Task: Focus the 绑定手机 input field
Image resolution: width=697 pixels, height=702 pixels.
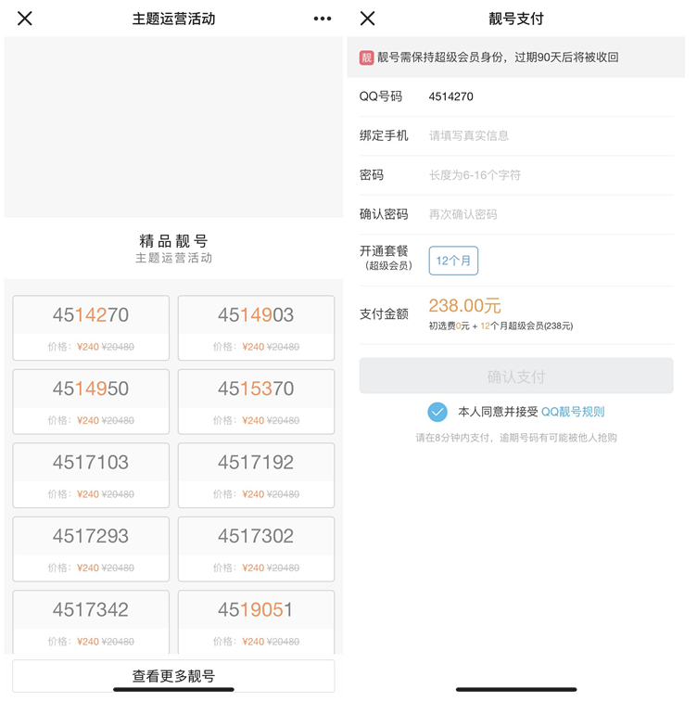Action: tap(547, 135)
